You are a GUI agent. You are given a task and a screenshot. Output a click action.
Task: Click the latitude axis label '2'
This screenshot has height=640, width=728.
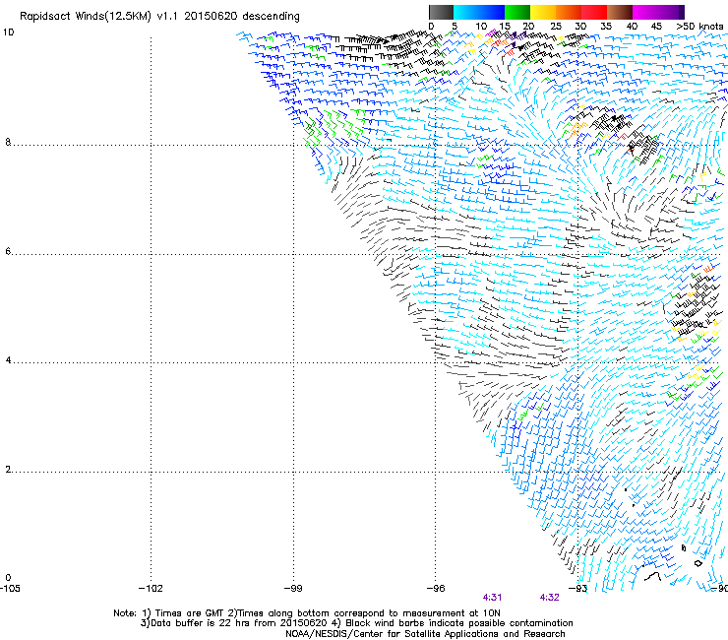[8, 469]
